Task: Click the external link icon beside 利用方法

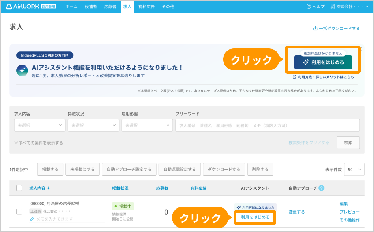Action: click(x=295, y=77)
